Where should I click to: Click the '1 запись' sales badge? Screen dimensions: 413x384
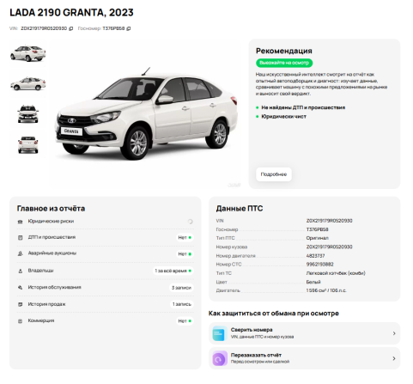(x=182, y=304)
